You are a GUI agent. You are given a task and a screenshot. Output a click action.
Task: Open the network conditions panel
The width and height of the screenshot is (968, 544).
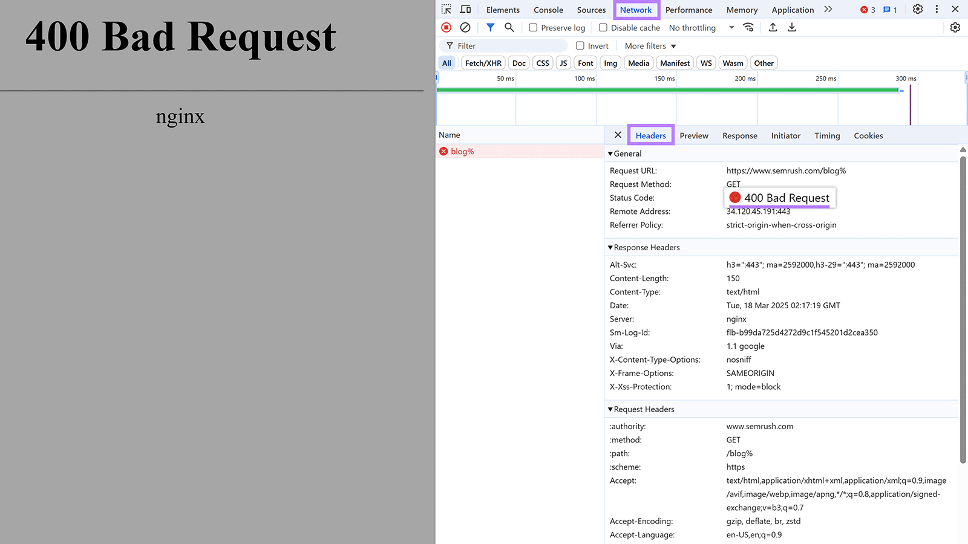pyautogui.click(x=748, y=27)
